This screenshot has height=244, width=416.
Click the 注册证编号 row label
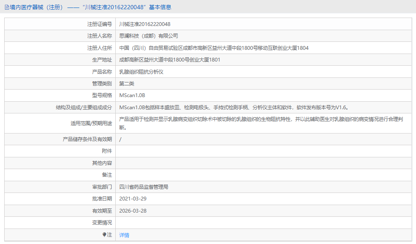pos(99,24)
